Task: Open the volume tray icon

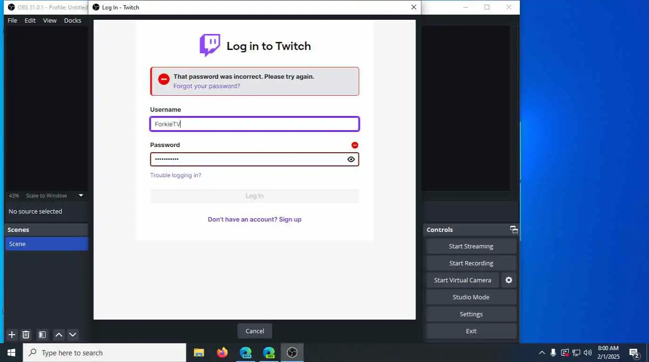Action: pyautogui.click(x=588, y=353)
